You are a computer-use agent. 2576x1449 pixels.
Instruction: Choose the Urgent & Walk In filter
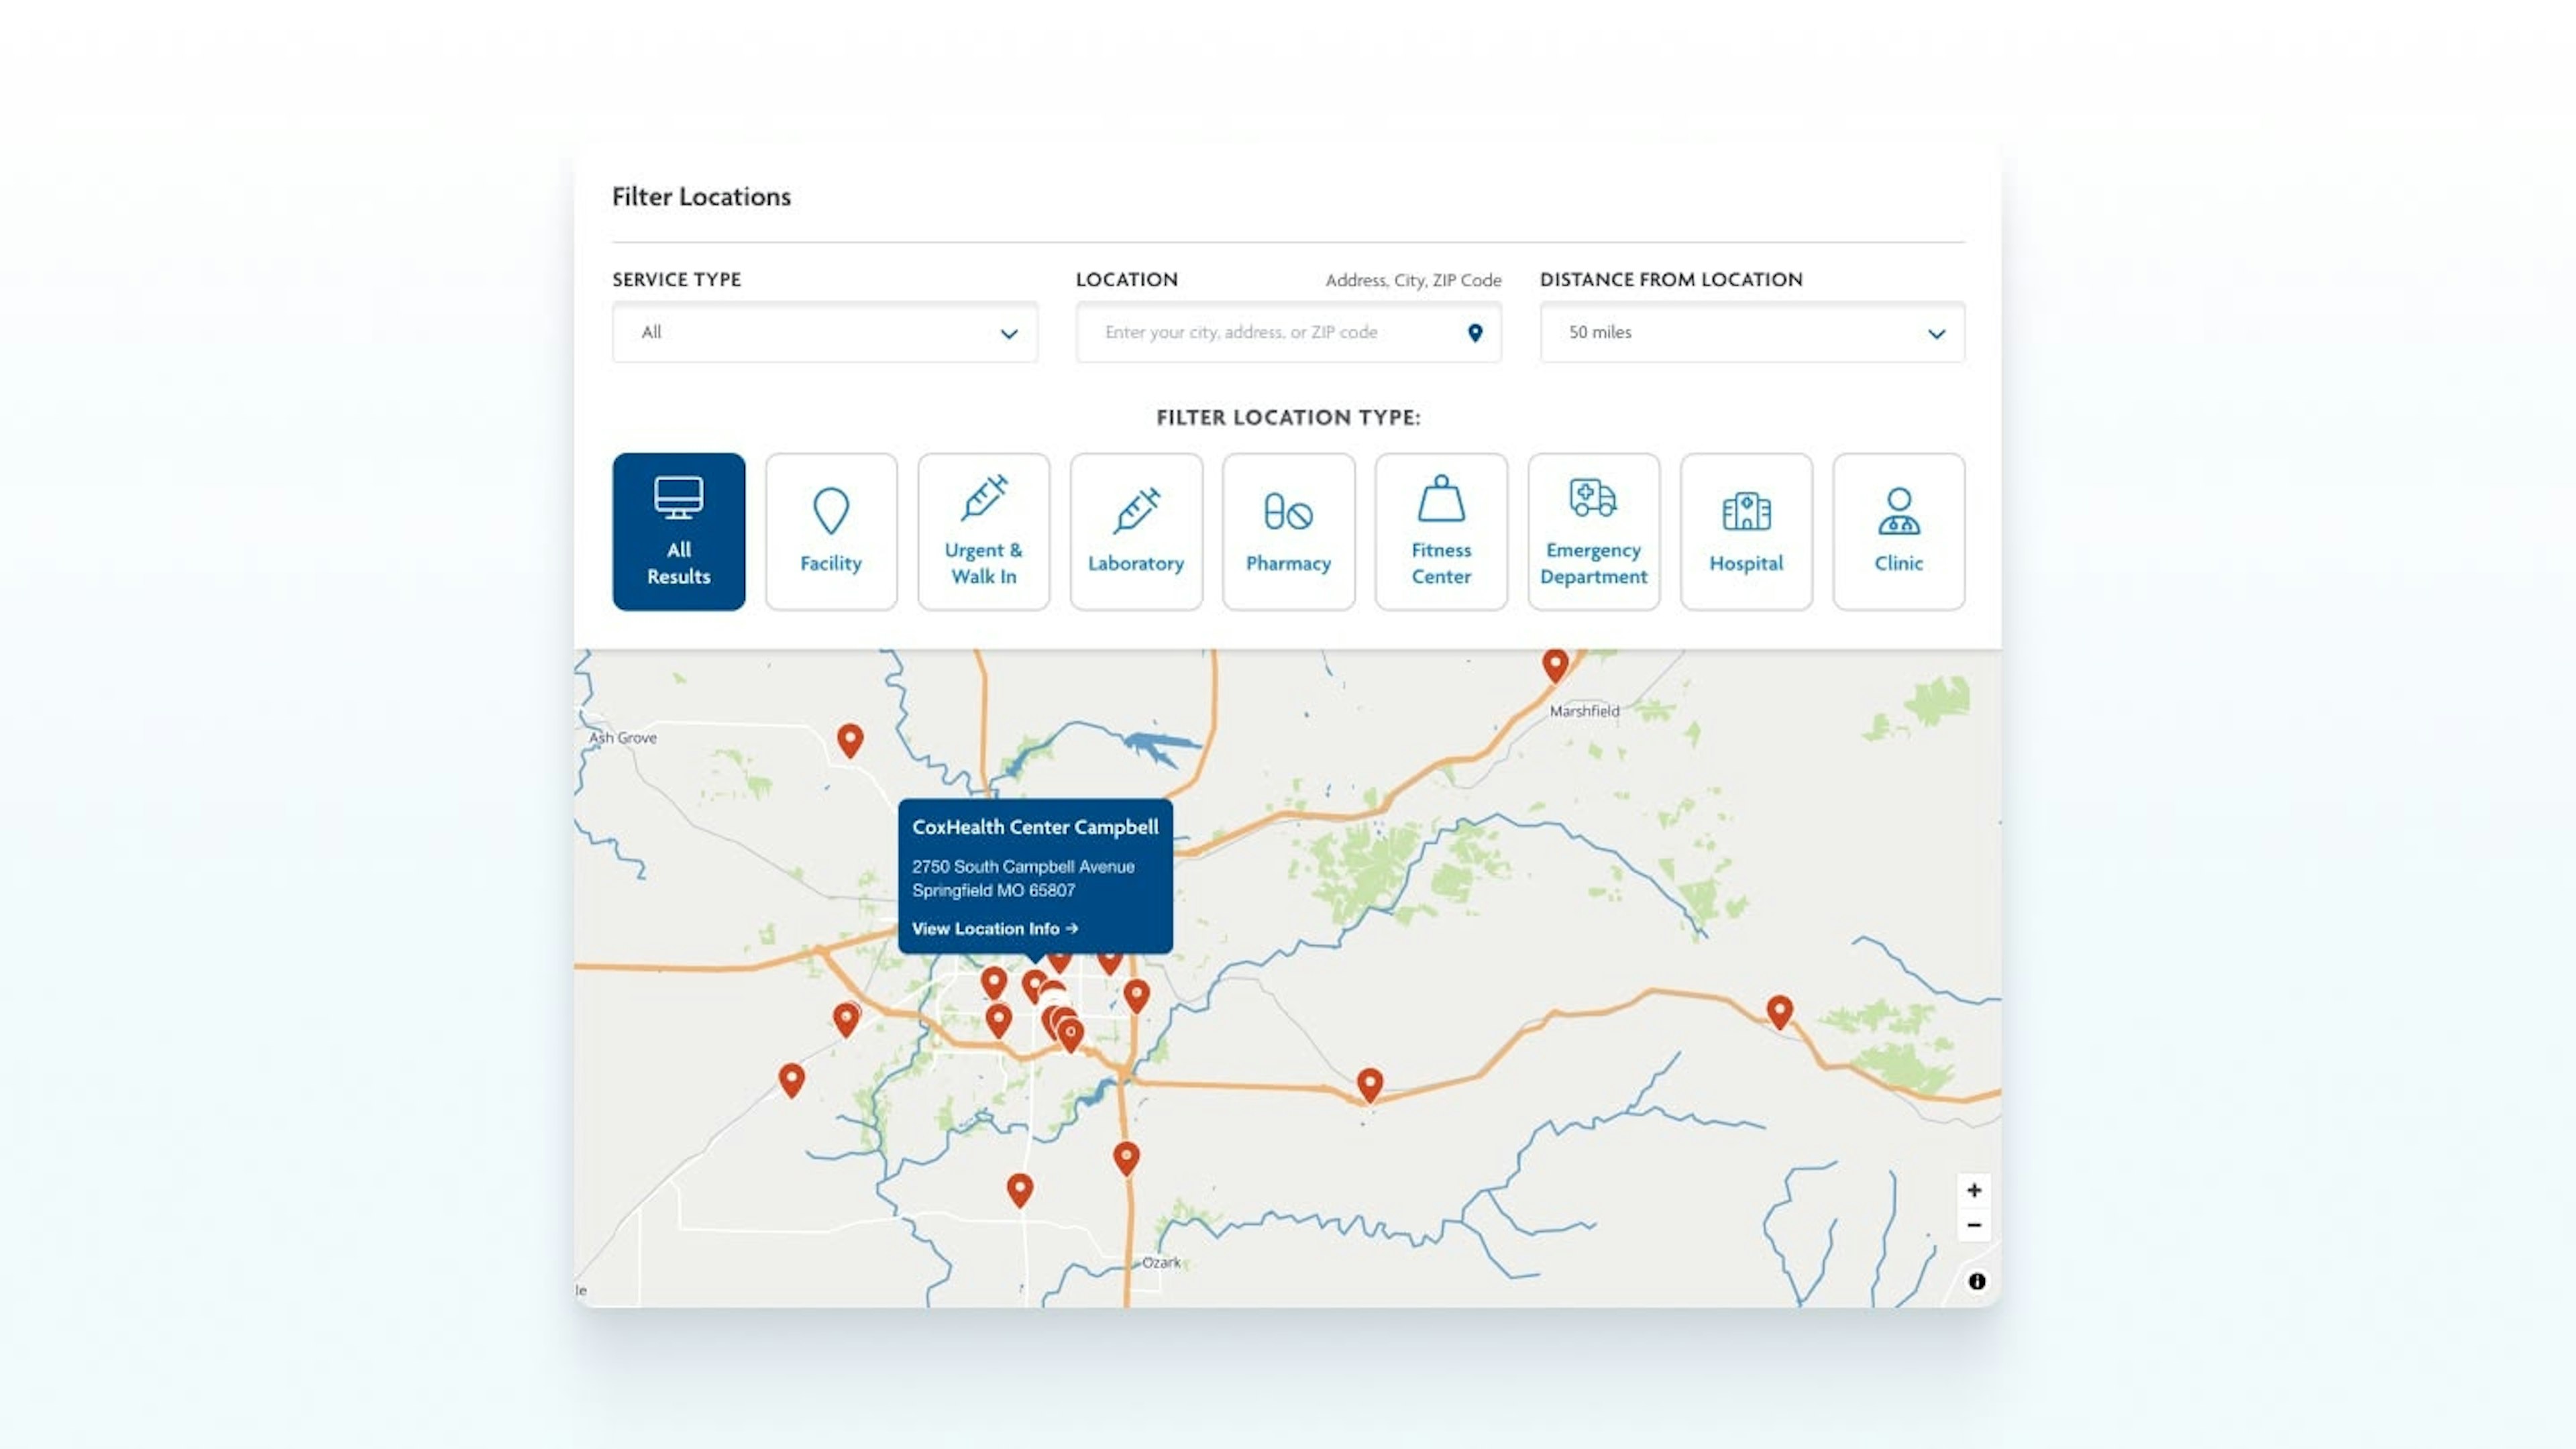983,531
